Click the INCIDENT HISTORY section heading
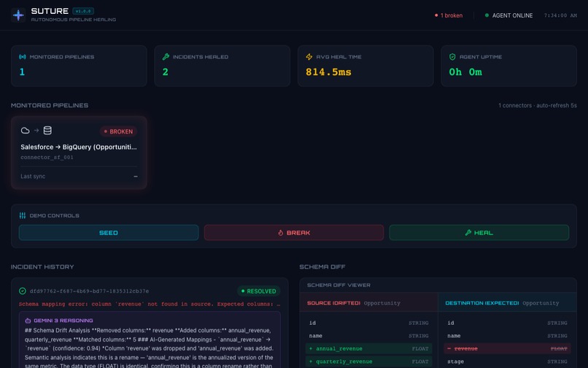 click(x=42, y=267)
